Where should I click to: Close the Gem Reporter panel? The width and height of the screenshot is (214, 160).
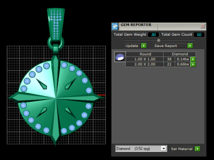coord(203,26)
